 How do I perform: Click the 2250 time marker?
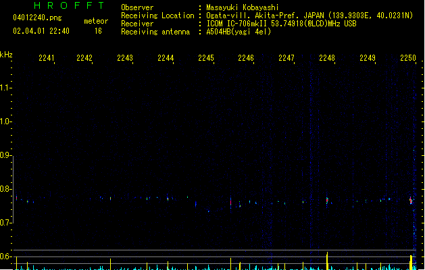coord(408,58)
